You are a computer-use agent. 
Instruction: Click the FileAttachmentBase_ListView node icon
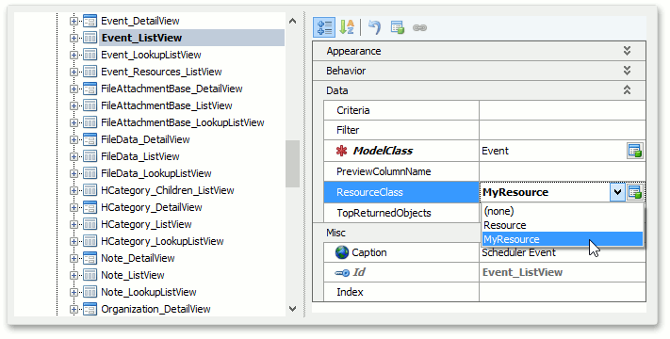(x=90, y=105)
